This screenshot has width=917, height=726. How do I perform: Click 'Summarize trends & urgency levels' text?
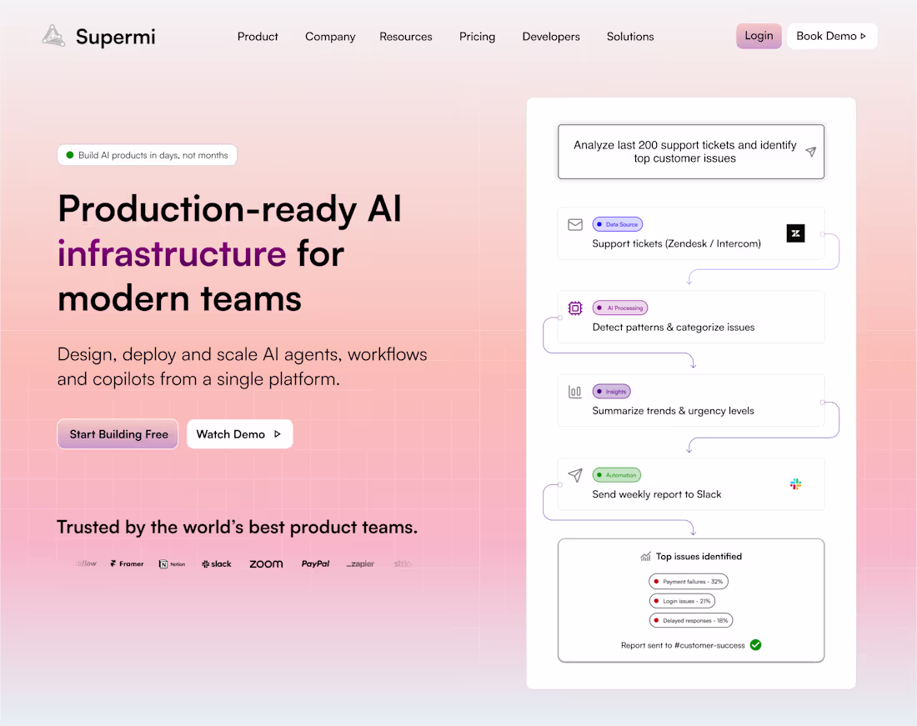(x=673, y=411)
